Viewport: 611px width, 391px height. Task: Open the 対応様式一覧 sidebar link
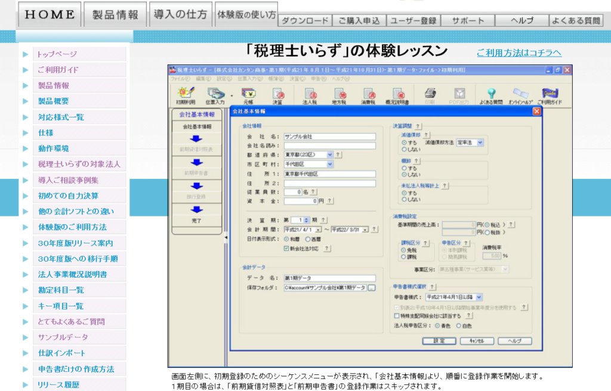[x=79, y=117]
